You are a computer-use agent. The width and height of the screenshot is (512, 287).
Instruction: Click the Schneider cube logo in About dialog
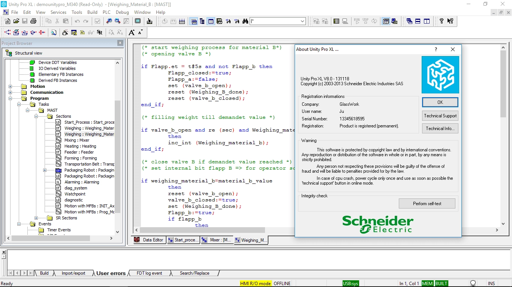point(440,75)
